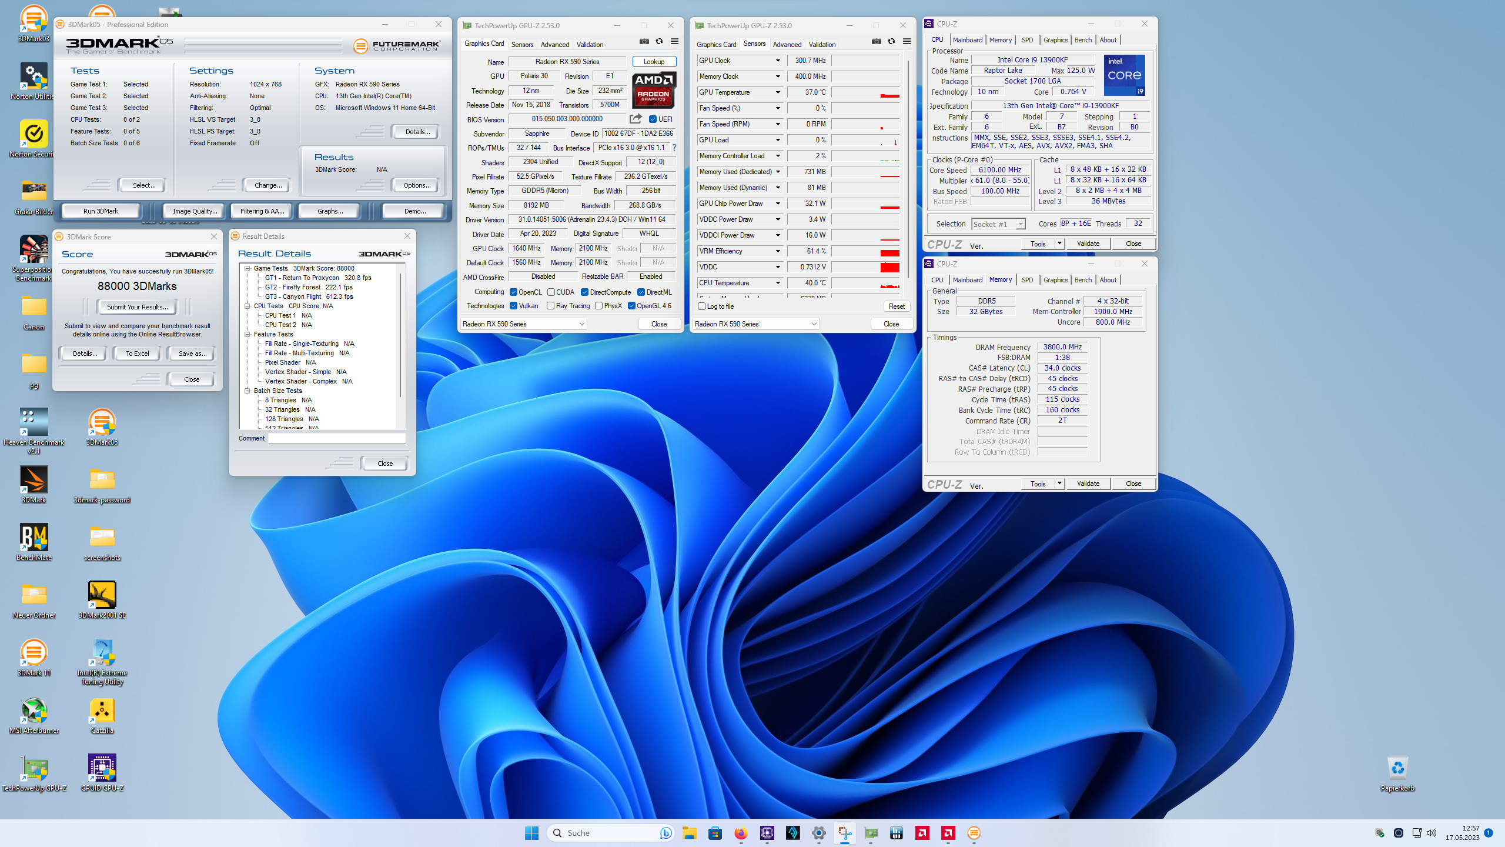
Task: Open the hamburger menu in the GPU-Z Sensors window
Action: pyautogui.click(x=907, y=42)
